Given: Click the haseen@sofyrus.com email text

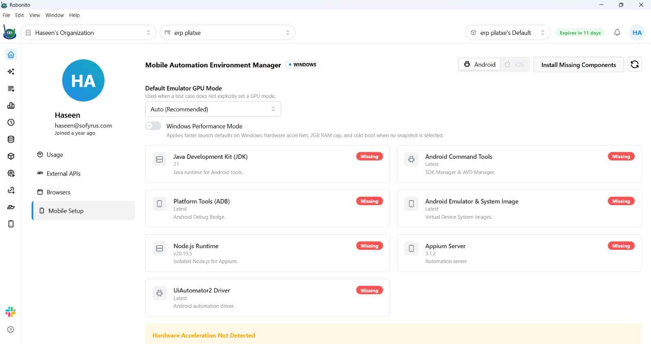Looking at the screenshot, I should [x=83, y=125].
